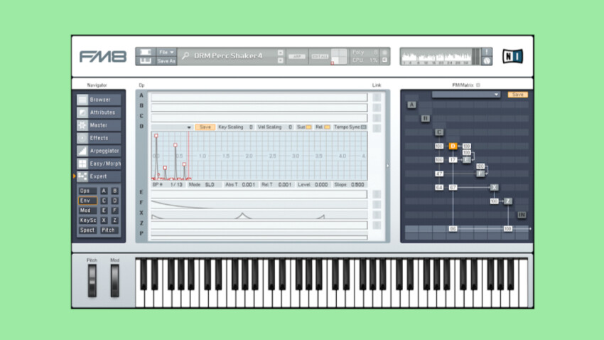
Task: Click the Mod wheel
Action: [x=115, y=281]
